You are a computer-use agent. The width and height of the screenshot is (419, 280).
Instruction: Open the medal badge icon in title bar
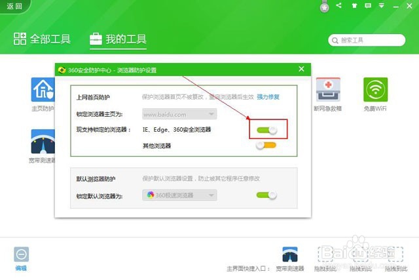coord(325,7)
